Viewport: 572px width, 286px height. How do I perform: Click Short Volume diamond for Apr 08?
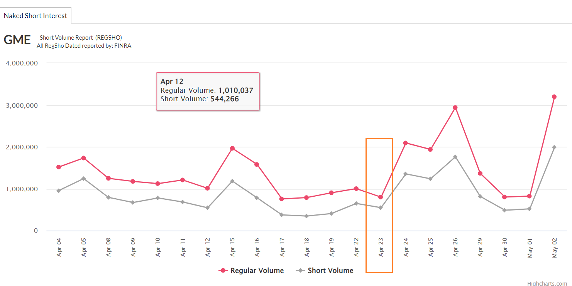(108, 197)
